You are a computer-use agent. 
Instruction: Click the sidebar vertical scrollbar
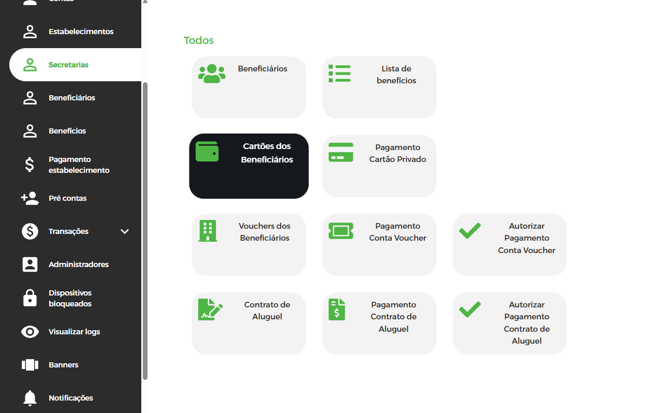[x=145, y=230]
